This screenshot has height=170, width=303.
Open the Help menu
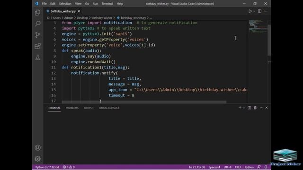tap(120, 4)
